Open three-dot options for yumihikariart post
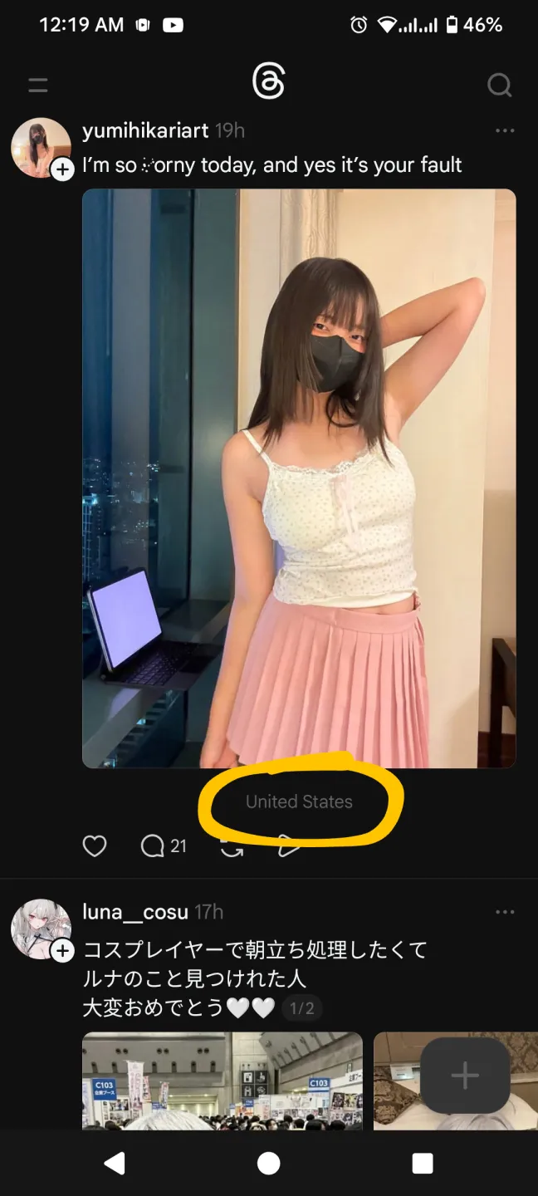Screen dimensions: 538x1196 click(505, 130)
